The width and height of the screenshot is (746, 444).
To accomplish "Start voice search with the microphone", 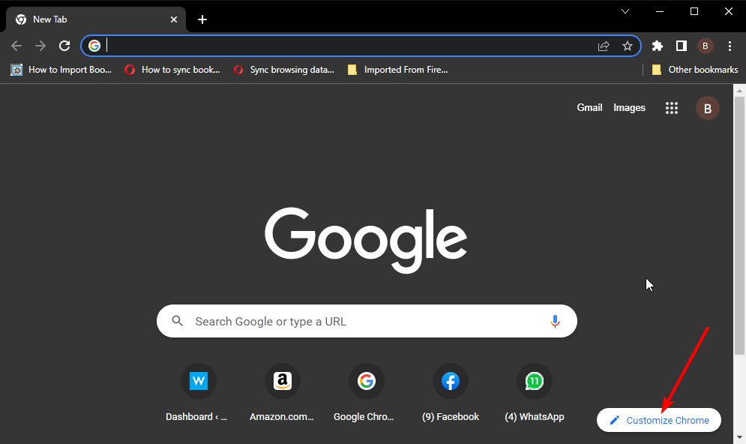I will pos(555,321).
